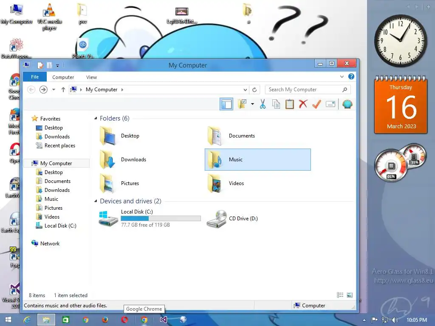Click the blue Help question mark icon
Screen dimensions: 435x326
[351, 76]
